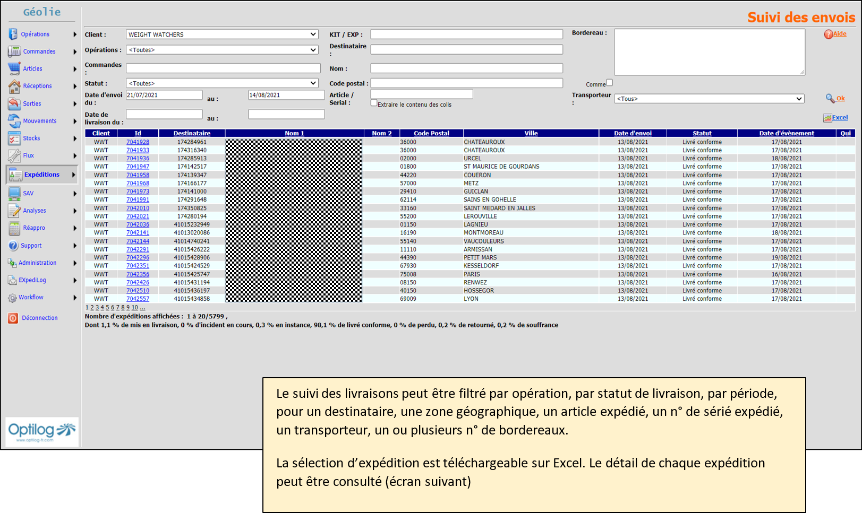The width and height of the screenshot is (862, 513).
Task: Click the Analyses notepad icon
Action: click(14, 211)
